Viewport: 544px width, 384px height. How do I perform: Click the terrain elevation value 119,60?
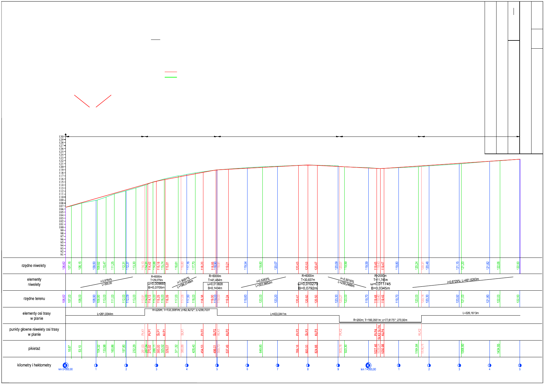pos(245,299)
